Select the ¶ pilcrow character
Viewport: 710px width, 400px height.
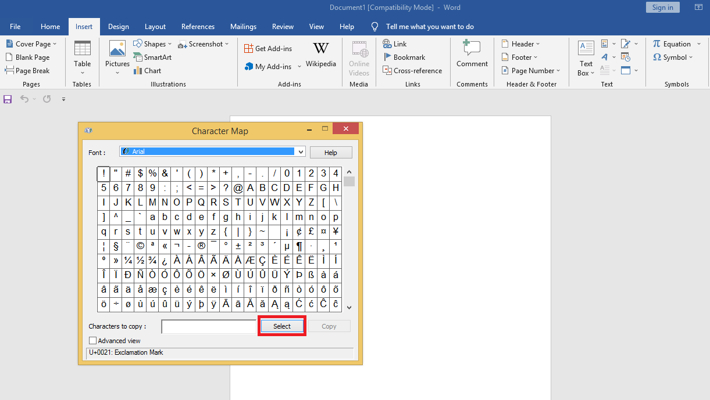pyautogui.click(x=299, y=246)
